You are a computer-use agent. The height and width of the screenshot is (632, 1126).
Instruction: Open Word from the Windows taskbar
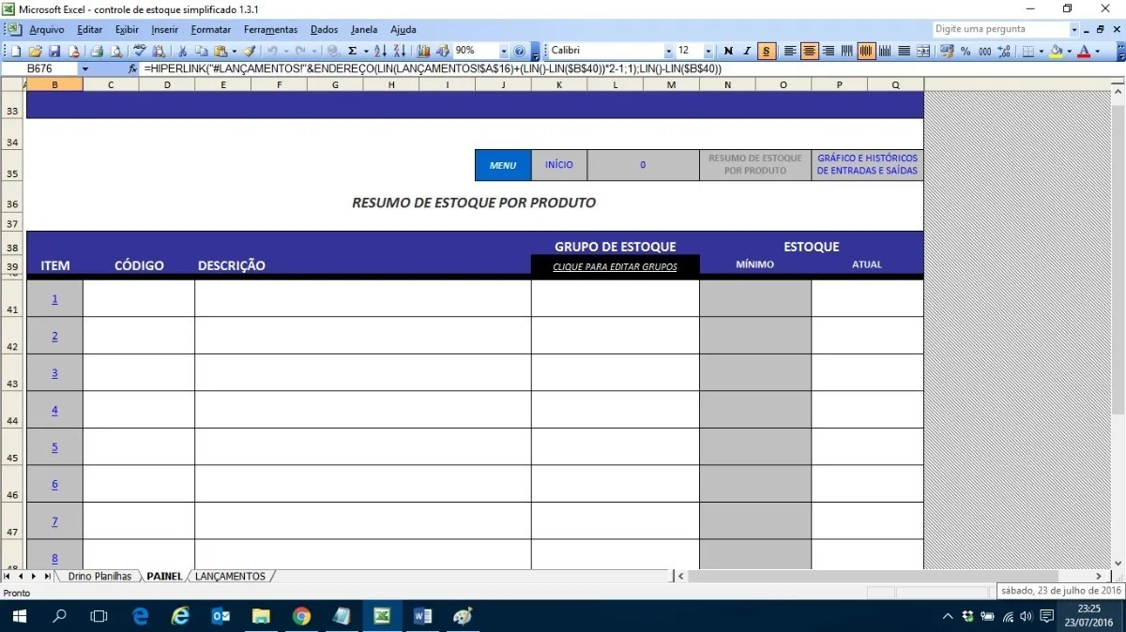point(422,616)
